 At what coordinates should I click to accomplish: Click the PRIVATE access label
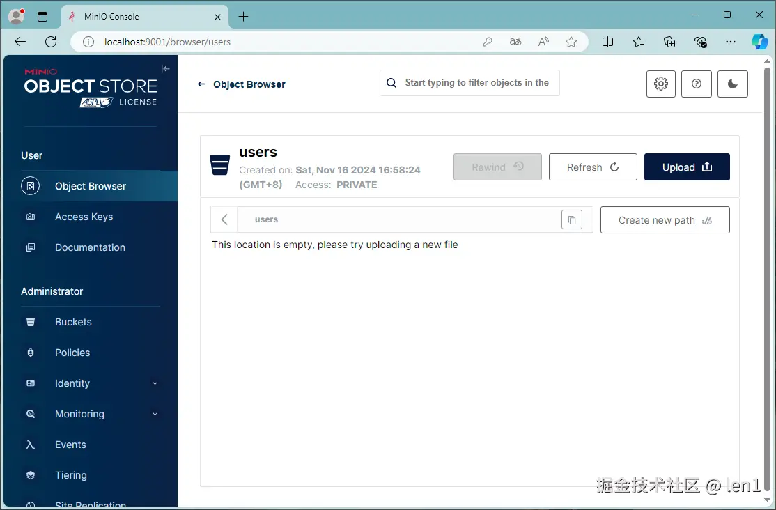pyautogui.click(x=357, y=185)
